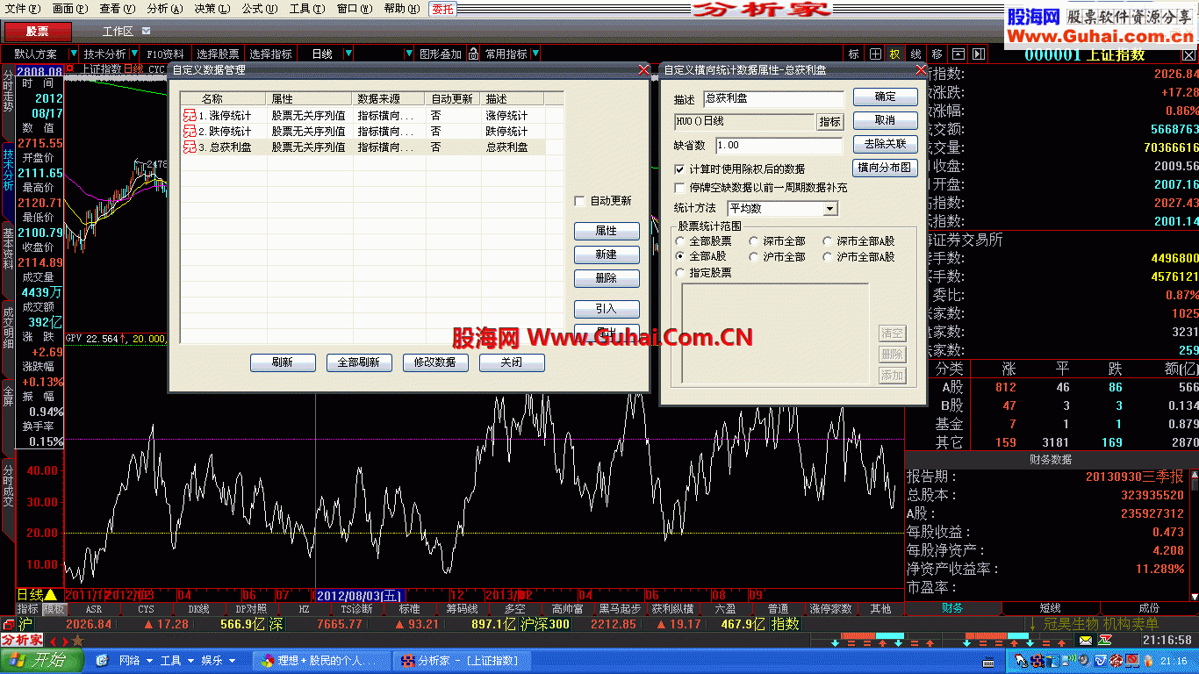Click the 全部刷新 button
1199x674 pixels.
point(359,362)
